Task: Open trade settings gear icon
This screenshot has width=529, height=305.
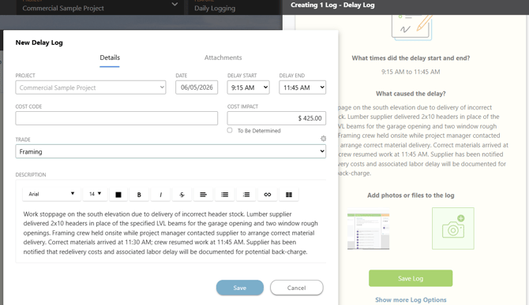Action: click(323, 139)
